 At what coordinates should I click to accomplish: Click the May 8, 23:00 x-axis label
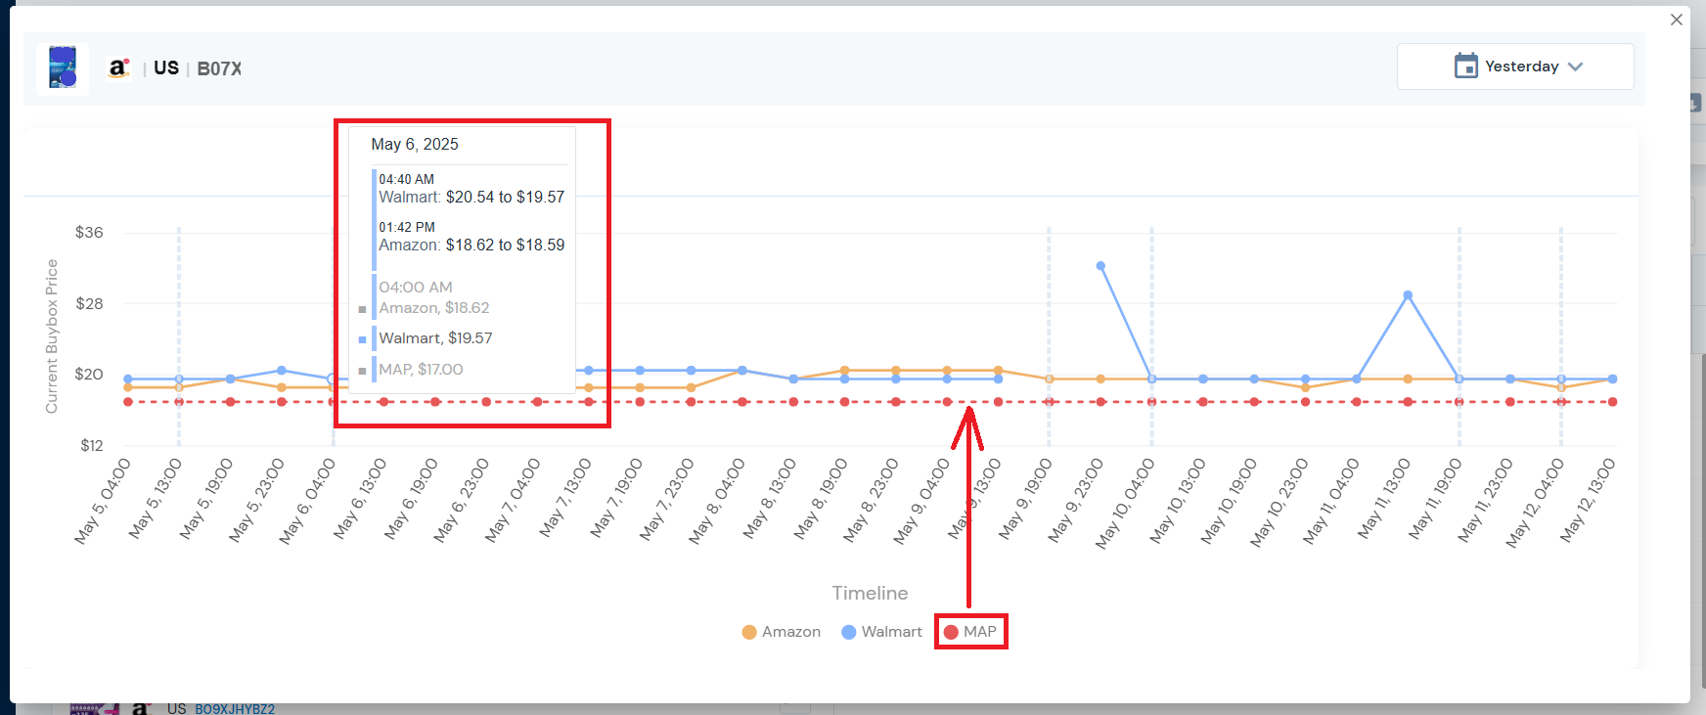tap(870, 499)
